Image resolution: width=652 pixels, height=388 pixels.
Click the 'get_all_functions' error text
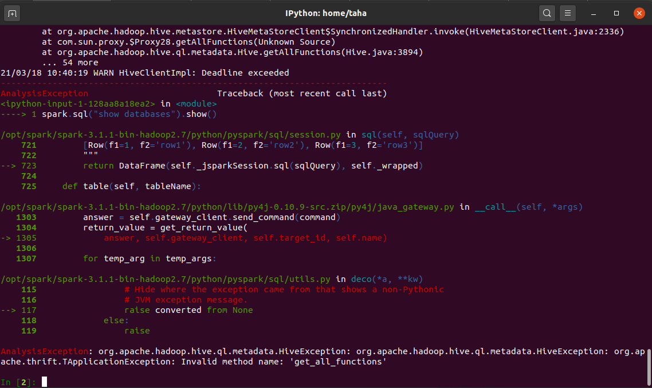coord(340,362)
